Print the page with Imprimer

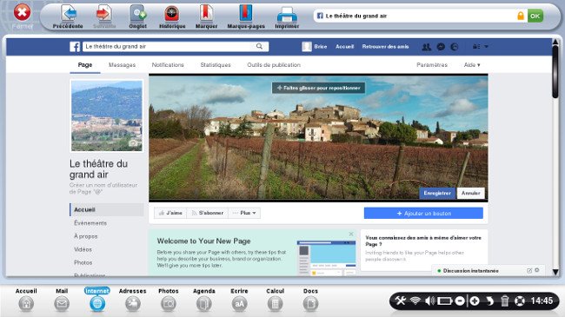287,15
